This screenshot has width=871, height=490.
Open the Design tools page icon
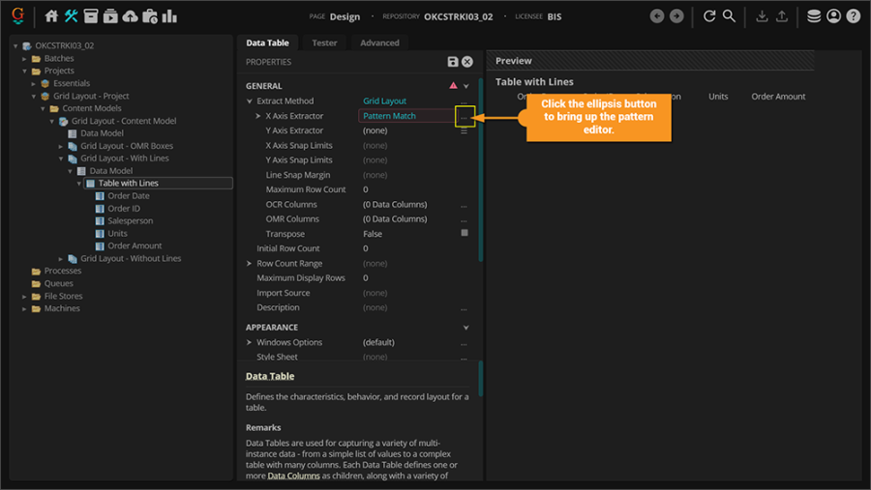72,16
